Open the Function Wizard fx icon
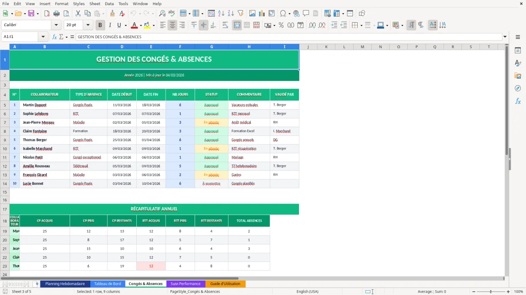The width and height of the screenshot is (526, 295). pos(55,37)
